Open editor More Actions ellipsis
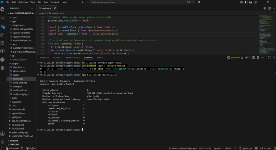276x150 pixels. pyautogui.click(x=274, y=8)
